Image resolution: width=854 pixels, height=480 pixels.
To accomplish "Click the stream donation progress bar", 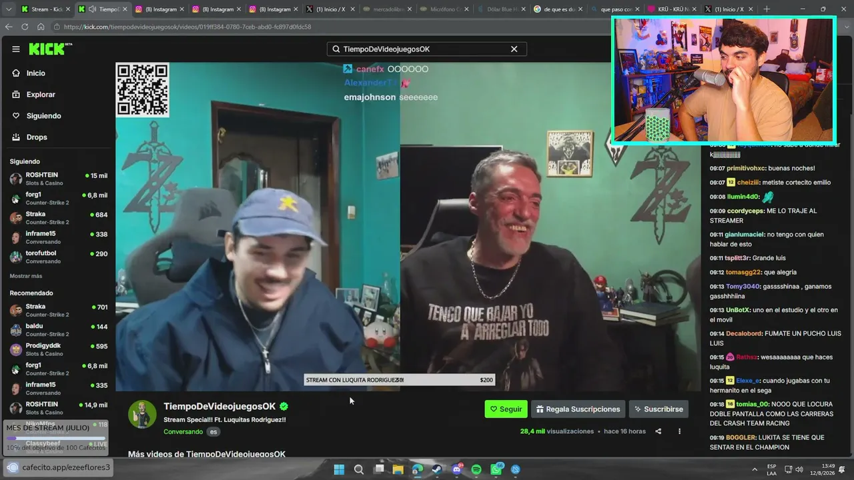I will [57, 438].
